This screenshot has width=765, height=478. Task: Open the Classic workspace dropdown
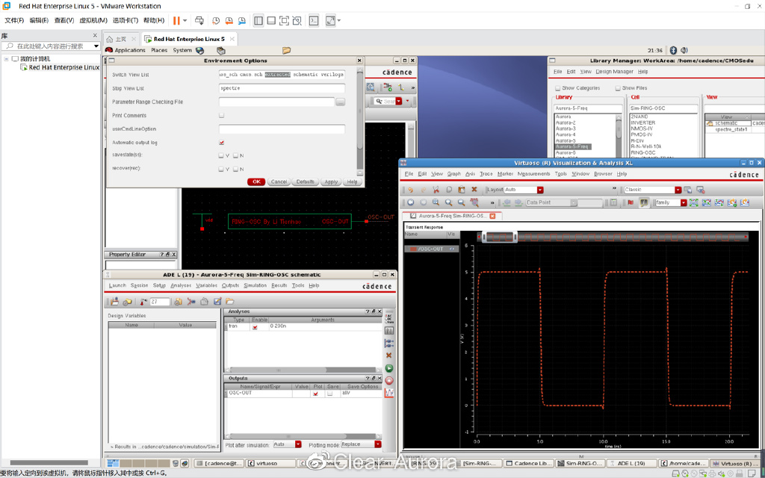[x=678, y=190]
